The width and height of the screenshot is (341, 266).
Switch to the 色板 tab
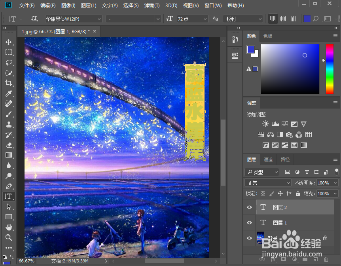[268, 36]
